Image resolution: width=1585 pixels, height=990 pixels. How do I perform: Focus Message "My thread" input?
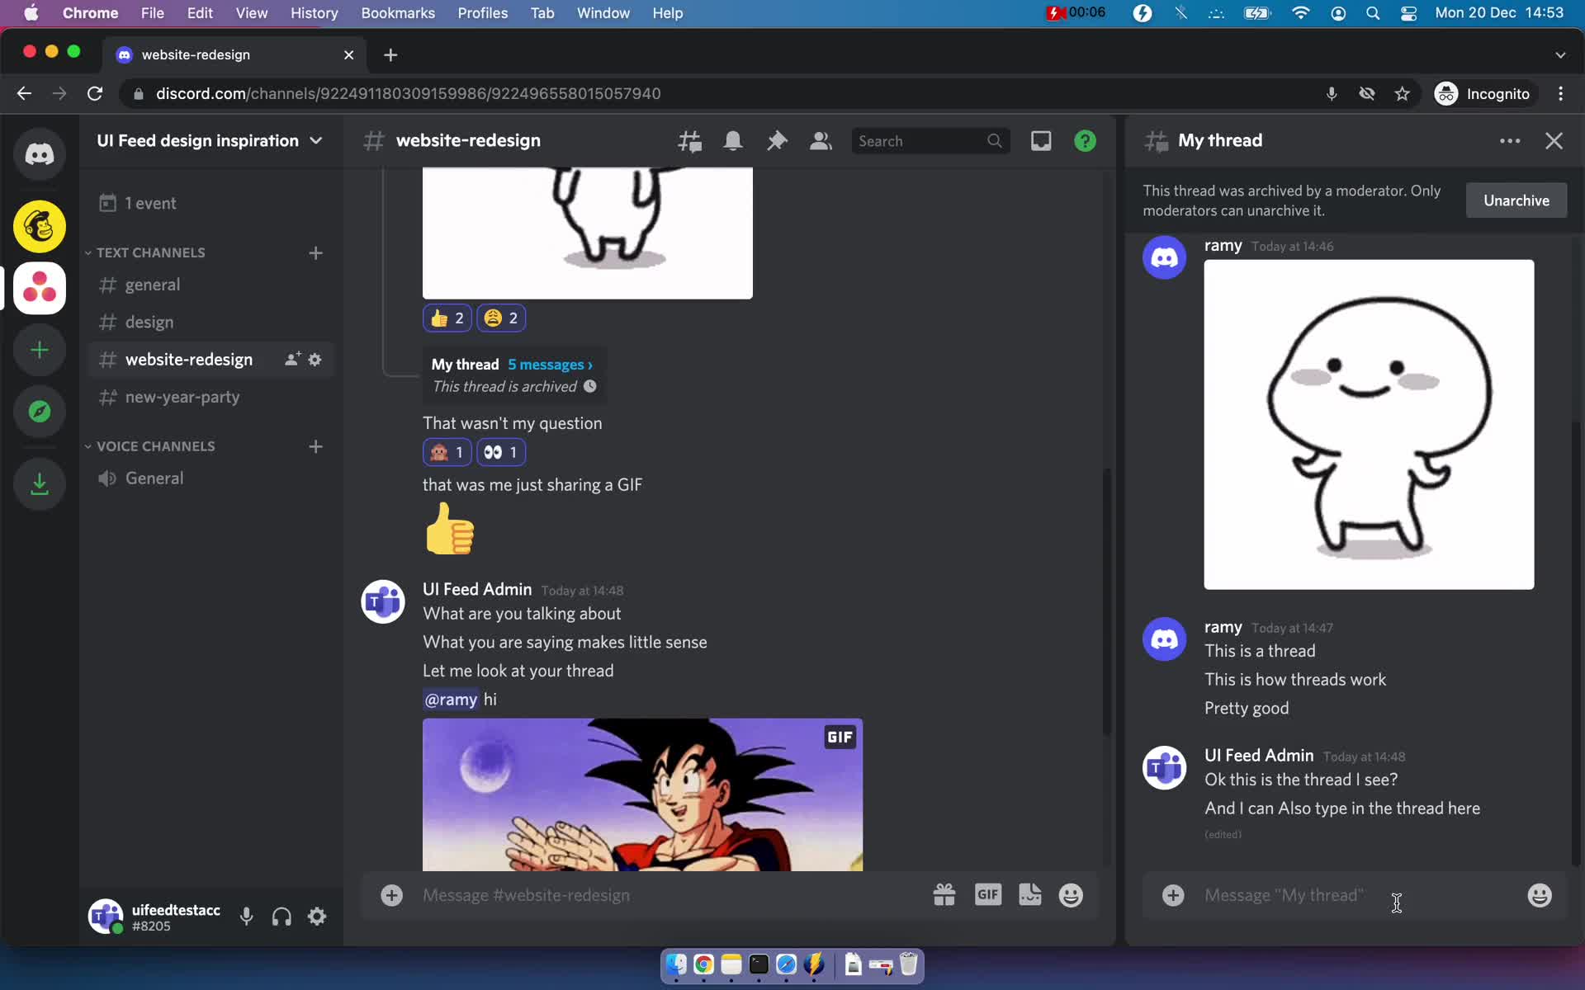[x=1358, y=895]
